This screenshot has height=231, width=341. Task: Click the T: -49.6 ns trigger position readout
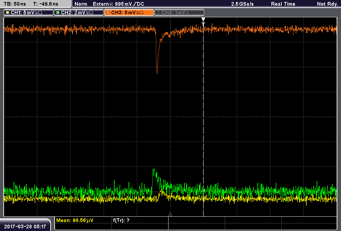click(x=46, y=4)
